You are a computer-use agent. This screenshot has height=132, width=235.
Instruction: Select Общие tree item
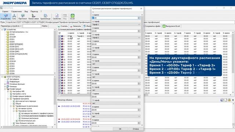click(18, 103)
